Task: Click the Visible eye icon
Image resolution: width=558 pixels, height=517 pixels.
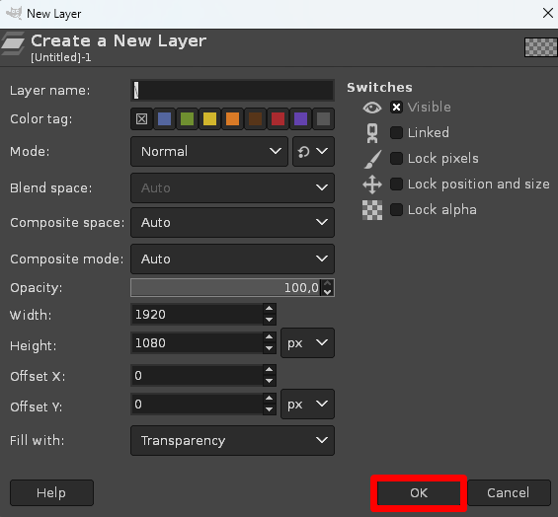Action: pyautogui.click(x=372, y=108)
